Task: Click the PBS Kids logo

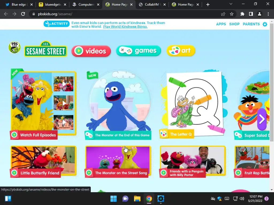Action: pos(14,47)
